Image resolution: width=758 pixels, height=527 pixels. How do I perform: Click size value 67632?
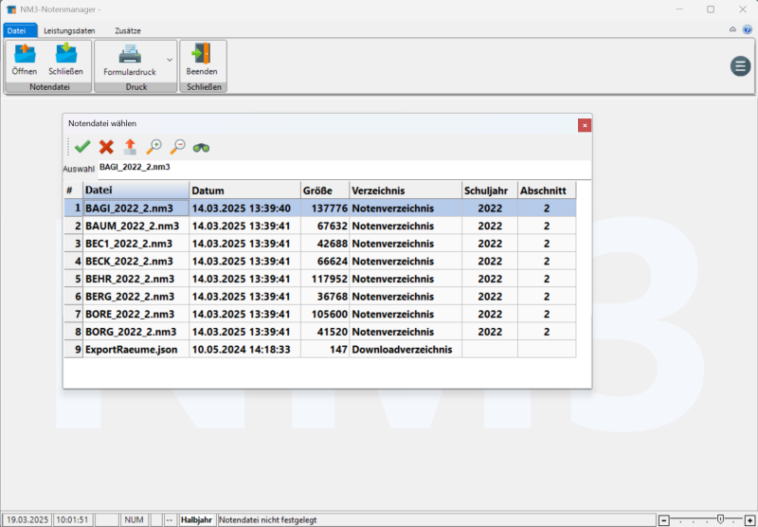coord(325,226)
